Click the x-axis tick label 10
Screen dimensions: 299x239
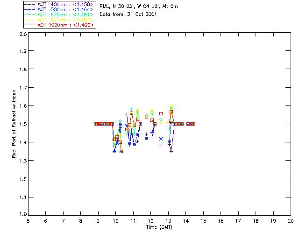point(115,221)
